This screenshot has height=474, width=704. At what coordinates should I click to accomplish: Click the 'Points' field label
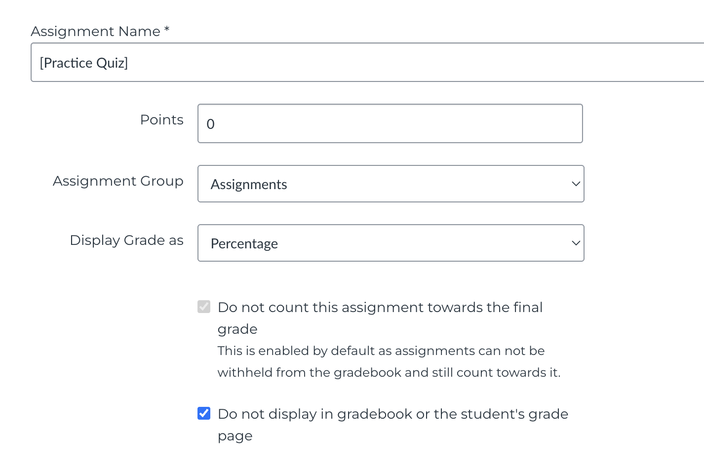click(x=161, y=120)
